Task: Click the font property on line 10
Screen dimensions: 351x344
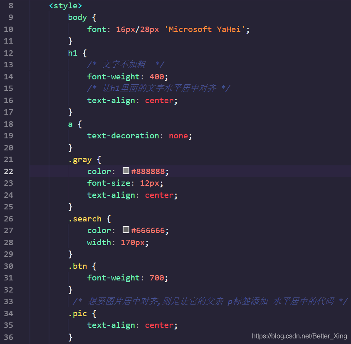Action: pyautogui.click(x=97, y=29)
